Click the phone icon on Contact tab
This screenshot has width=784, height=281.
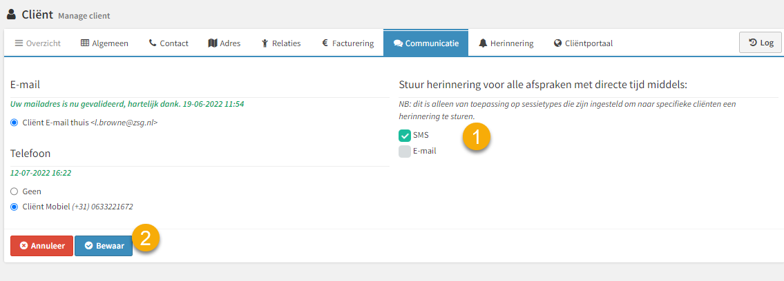[153, 43]
